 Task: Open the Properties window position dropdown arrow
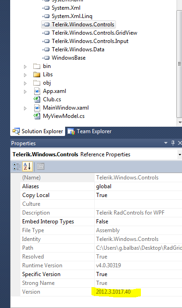tap(166, 143)
